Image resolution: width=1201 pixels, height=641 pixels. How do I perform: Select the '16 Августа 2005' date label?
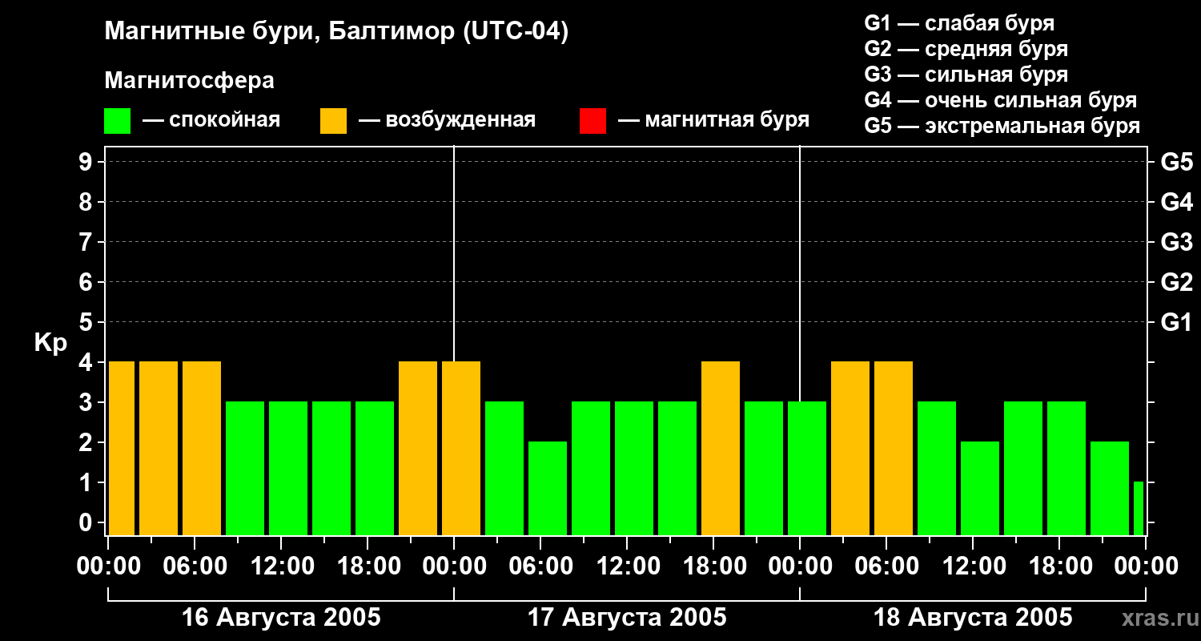[281, 618]
